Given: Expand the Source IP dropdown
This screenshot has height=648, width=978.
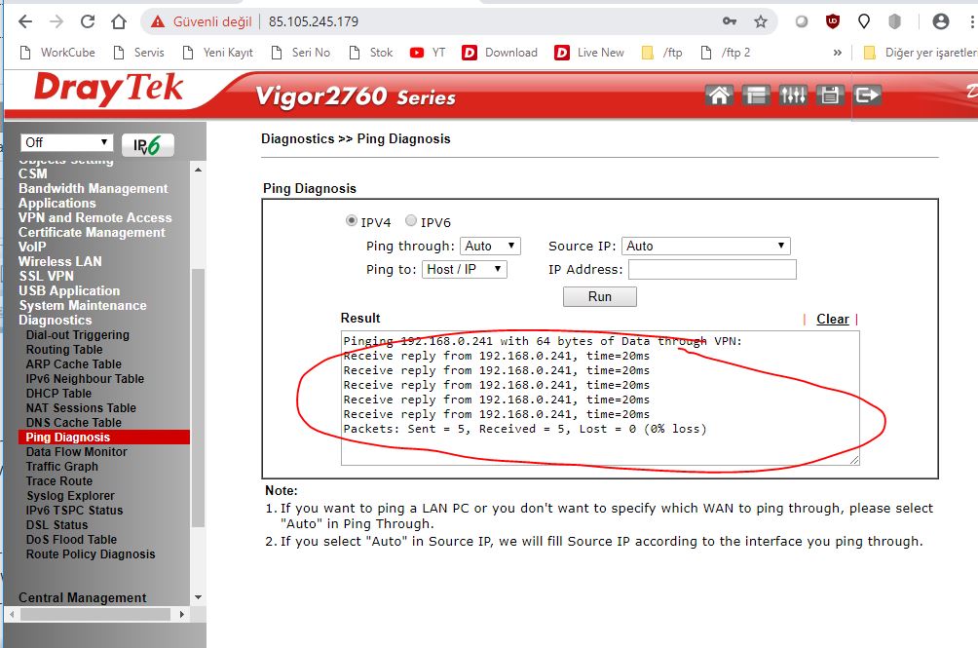Looking at the screenshot, I should coord(706,247).
